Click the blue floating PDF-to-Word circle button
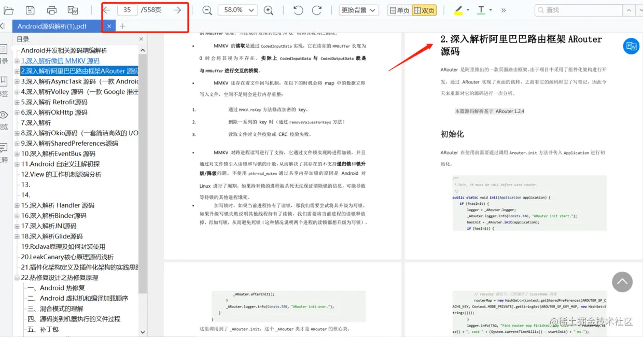 [631, 46]
